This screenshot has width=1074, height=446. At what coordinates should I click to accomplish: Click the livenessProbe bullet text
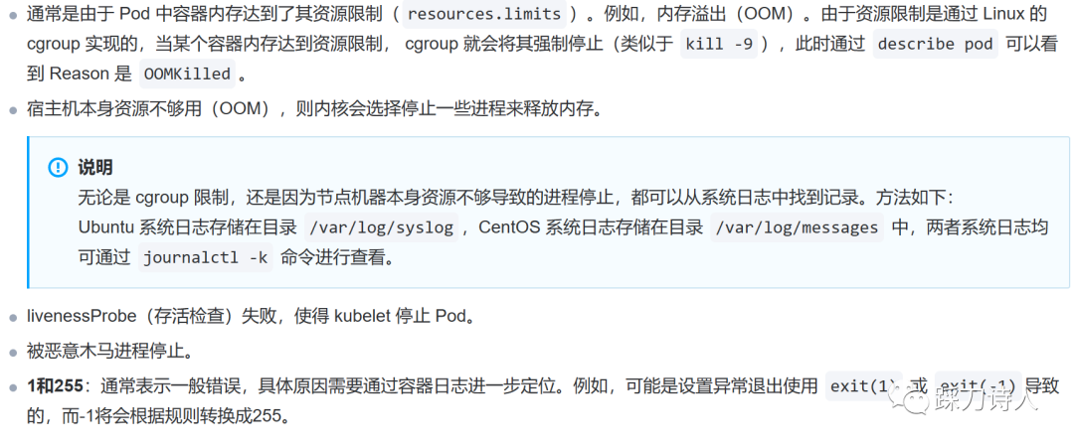click(x=250, y=317)
